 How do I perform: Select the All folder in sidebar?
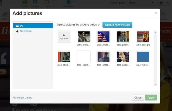pyautogui.click(x=33, y=26)
